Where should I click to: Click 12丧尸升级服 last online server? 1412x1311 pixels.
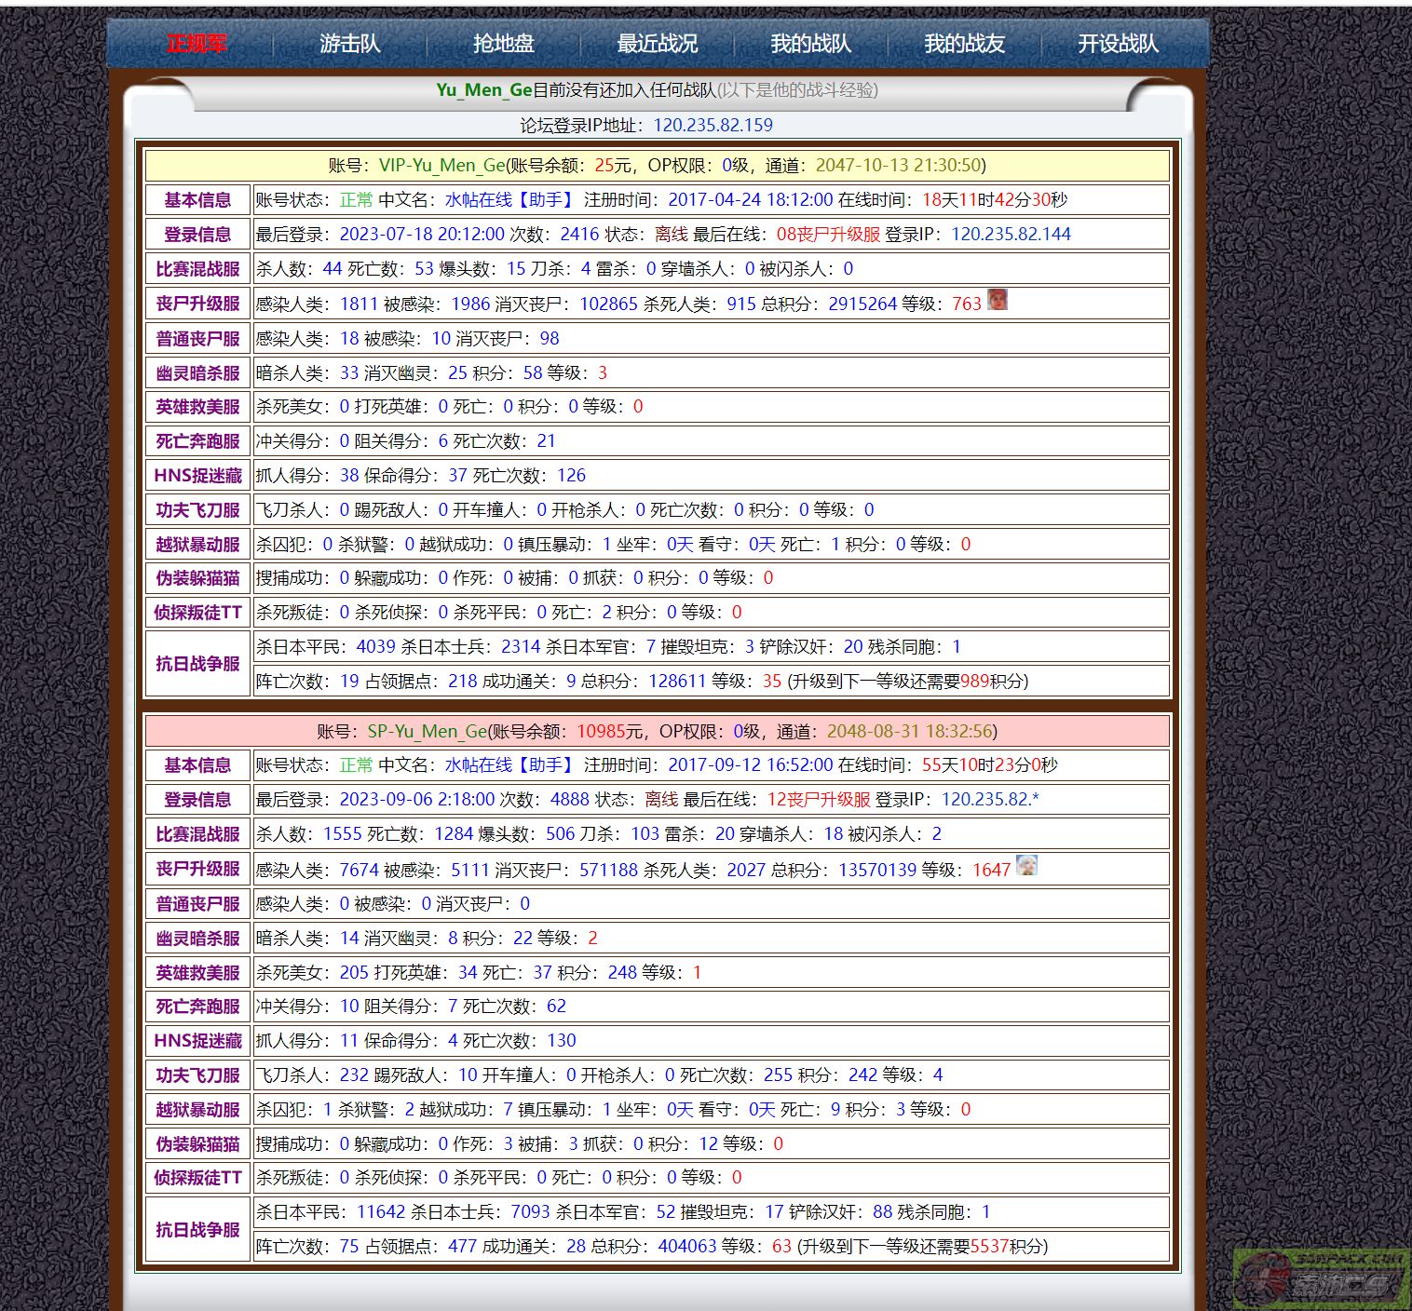click(819, 800)
